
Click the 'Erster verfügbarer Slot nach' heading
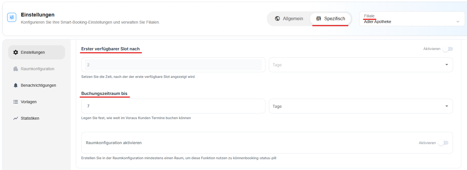tap(110, 49)
